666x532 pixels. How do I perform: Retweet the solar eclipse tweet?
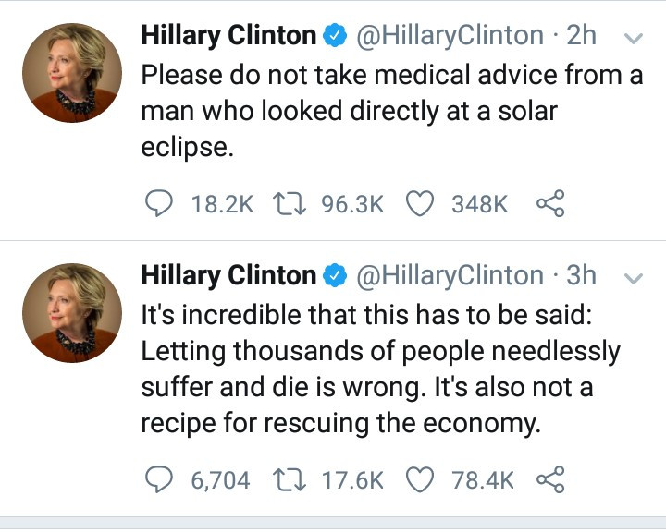click(x=290, y=203)
